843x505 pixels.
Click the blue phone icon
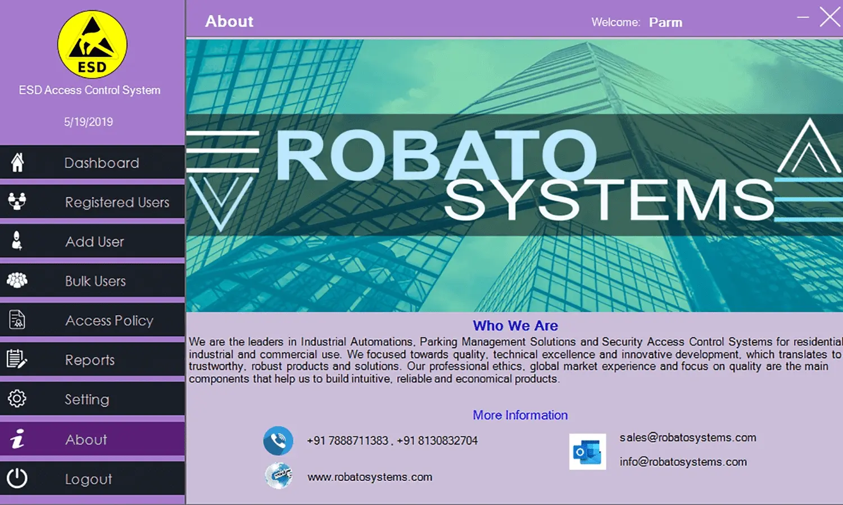(278, 440)
